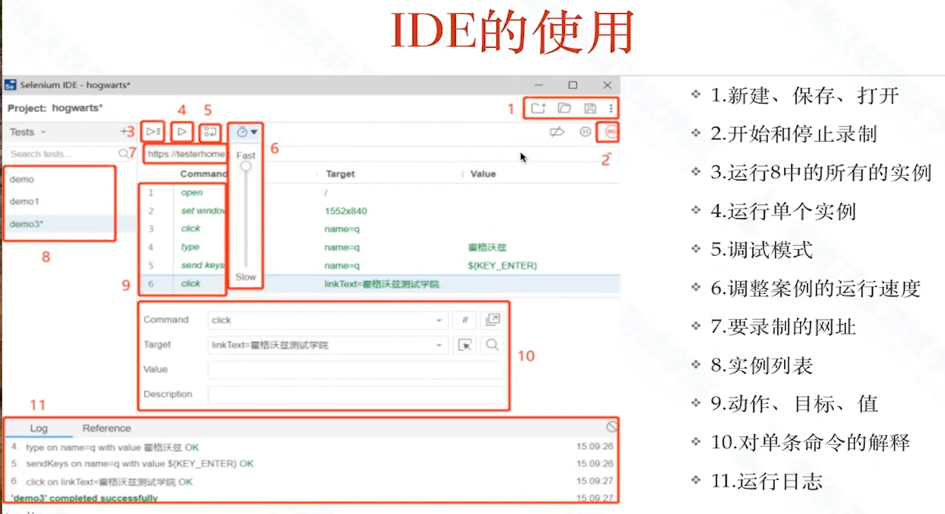The height and width of the screenshot is (514, 945).
Task: Click the Target column header
Action: pyautogui.click(x=340, y=174)
